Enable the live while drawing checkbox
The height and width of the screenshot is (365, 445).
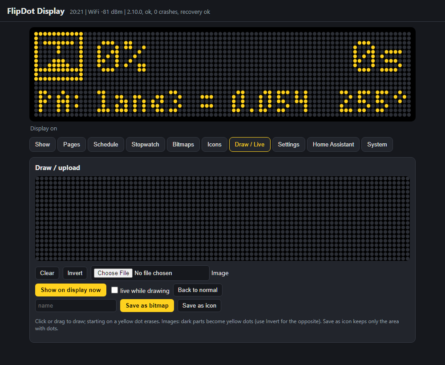coord(114,290)
